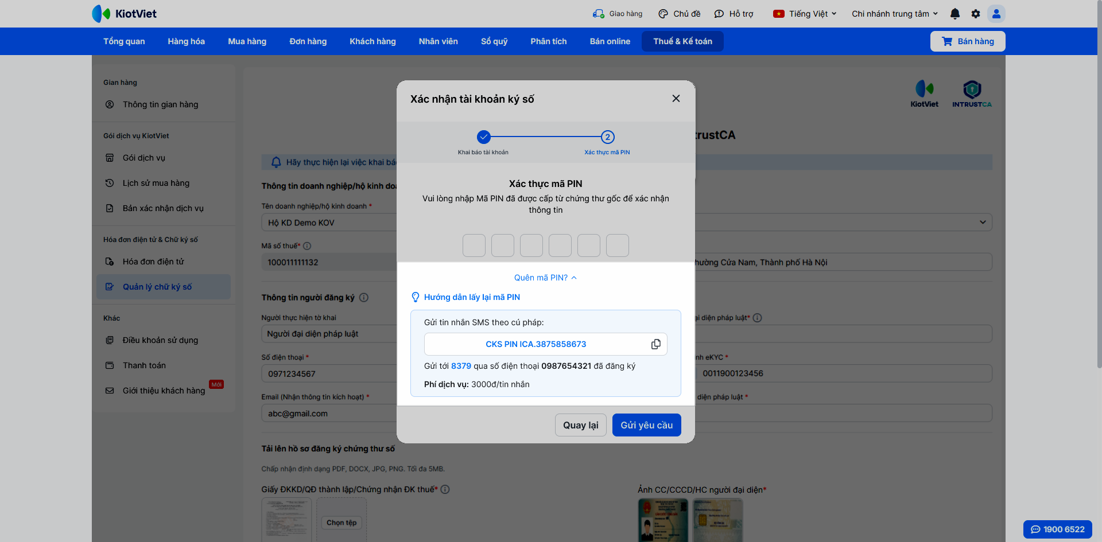Viewport: 1102px width, 542px height.
Task: Open the Phân tích menu
Action: (549, 41)
